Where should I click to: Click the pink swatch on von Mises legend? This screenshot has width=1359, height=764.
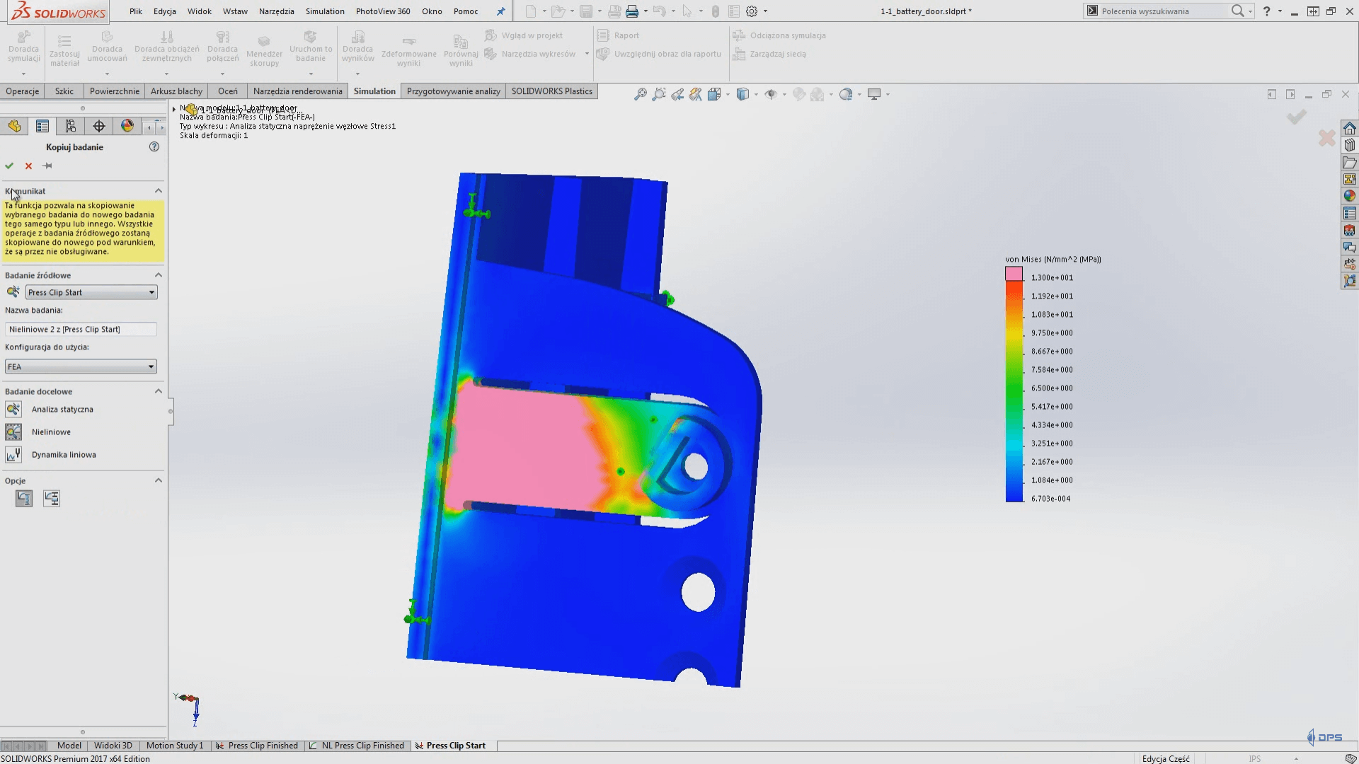1014,274
